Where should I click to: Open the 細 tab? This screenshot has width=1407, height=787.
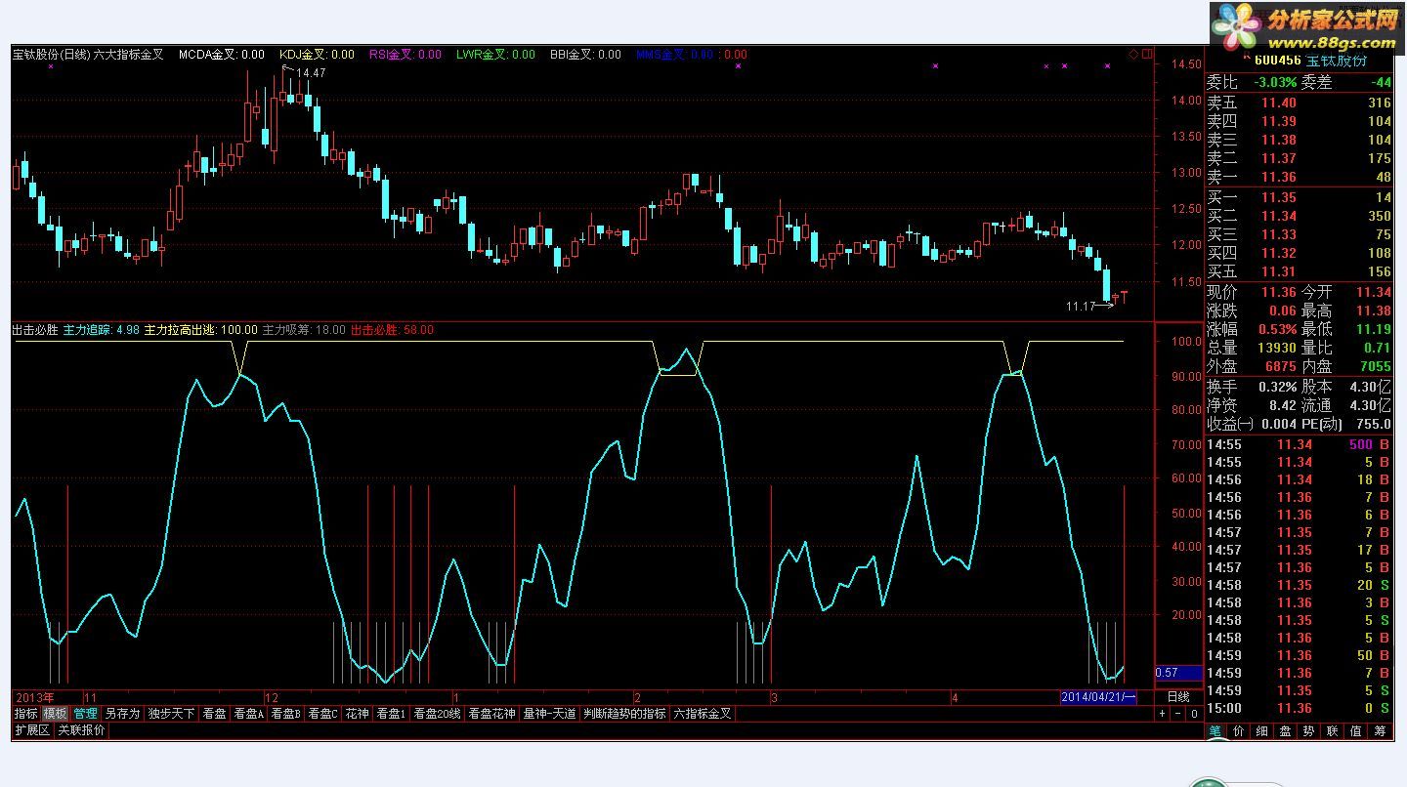(1262, 730)
